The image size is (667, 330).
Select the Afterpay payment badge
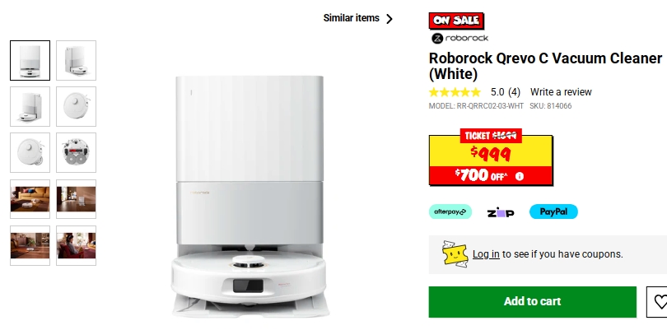point(450,211)
